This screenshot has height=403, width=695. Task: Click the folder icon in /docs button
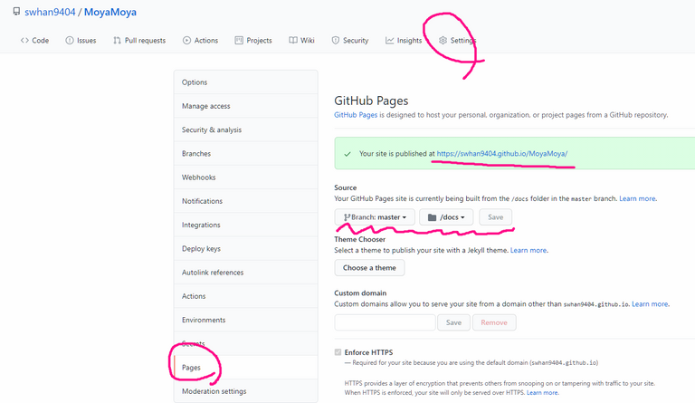(x=433, y=217)
